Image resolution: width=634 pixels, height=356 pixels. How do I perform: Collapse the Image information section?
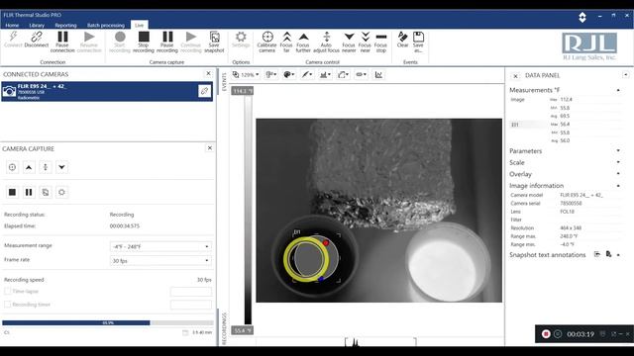click(618, 186)
